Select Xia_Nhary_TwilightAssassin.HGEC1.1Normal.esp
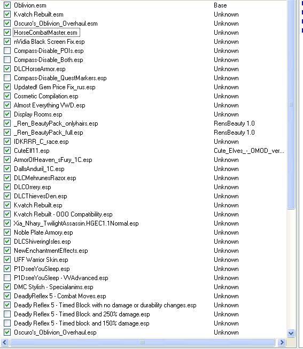This screenshot has width=303, height=349. point(76,223)
